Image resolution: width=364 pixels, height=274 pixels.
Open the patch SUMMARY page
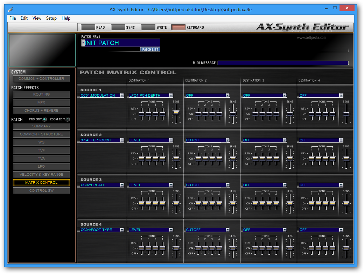[x=41, y=126]
